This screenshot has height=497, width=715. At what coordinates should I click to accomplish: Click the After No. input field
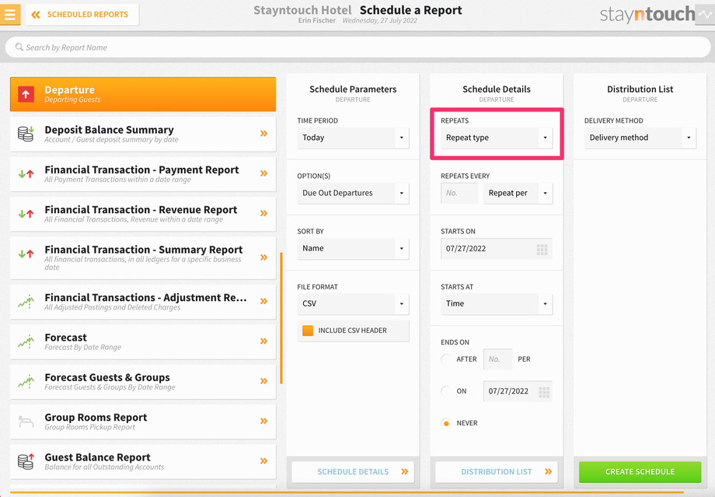pyautogui.click(x=497, y=359)
